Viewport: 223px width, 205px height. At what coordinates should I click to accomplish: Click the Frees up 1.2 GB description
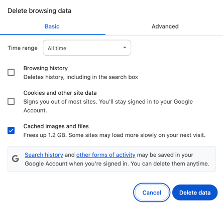[x=115, y=135]
